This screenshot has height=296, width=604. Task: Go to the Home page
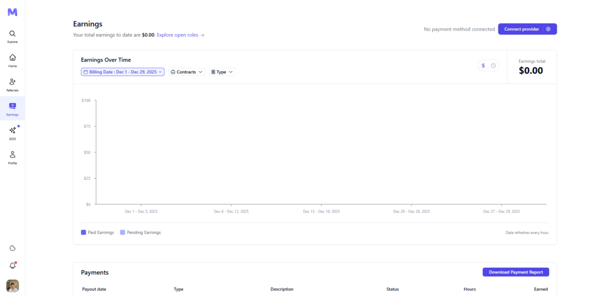(12, 60)
